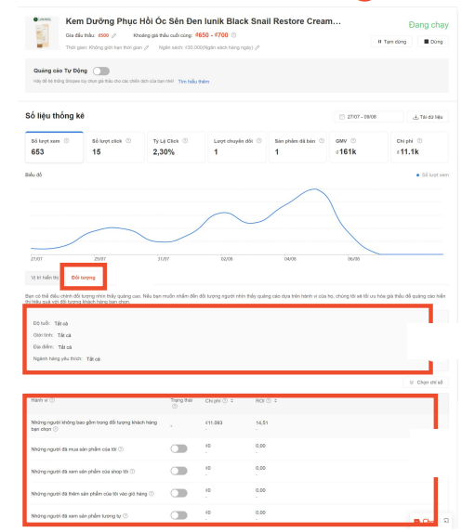Click the cost value ₫11.093

(214, 422)
